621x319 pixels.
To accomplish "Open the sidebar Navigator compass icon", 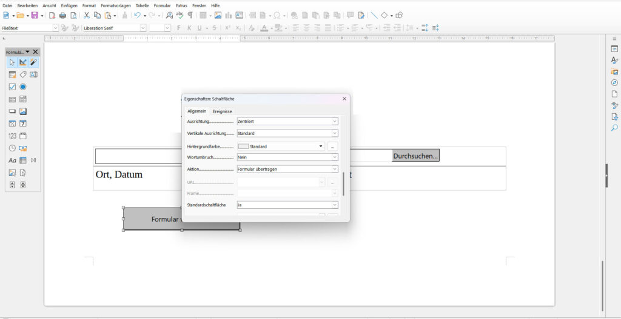I will pos(614,83).
